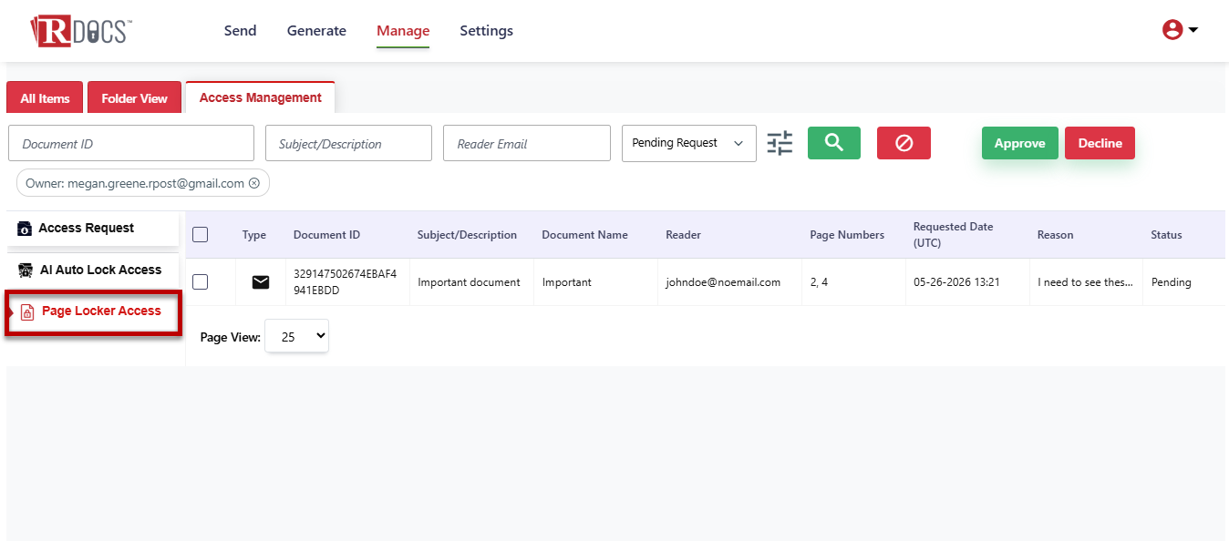Viewport: 1229px width, 541px height.
Task: Check the Important document row checkbox
Action: coord(201,282)
